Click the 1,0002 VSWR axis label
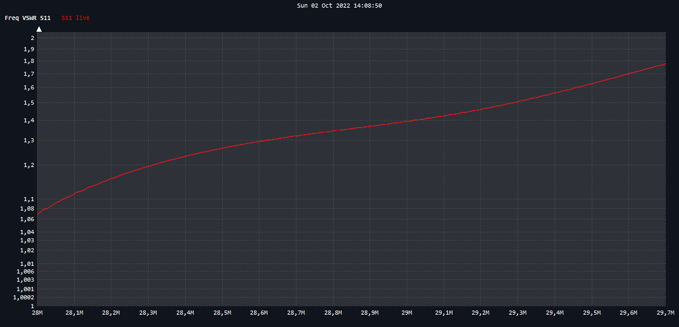This screenshot has width=679, height=327. pyautogui.click(x=24, y=298)
